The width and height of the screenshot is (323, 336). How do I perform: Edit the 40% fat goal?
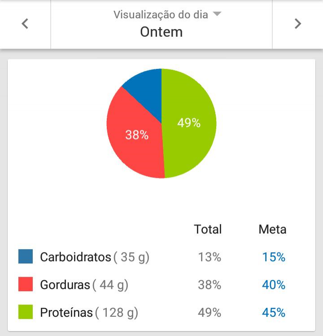(274, 285)
